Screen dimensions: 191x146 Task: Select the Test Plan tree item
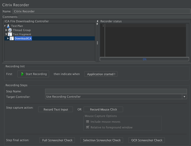[x=17, y=26]
